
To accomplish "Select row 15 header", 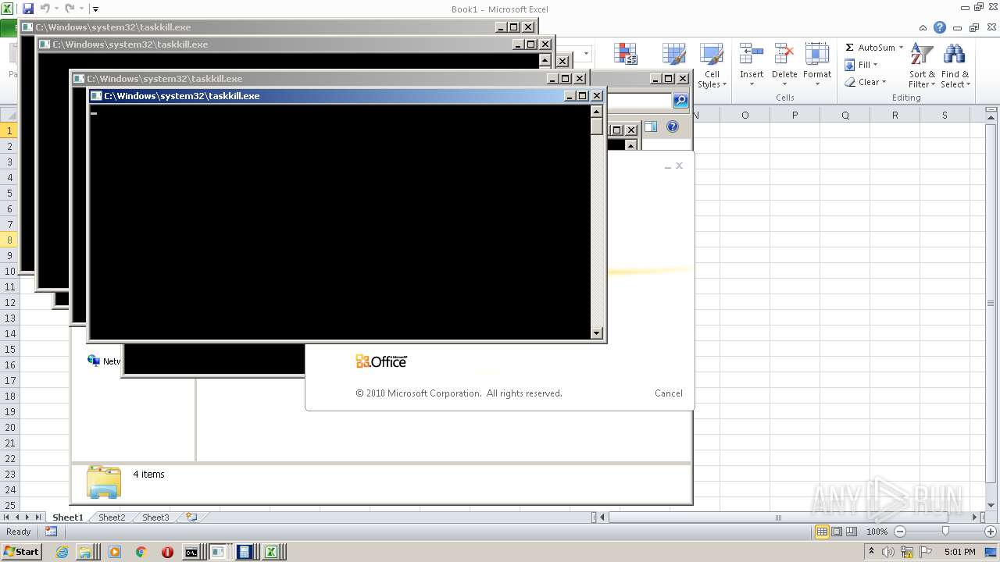I will (x=9, y=349).
